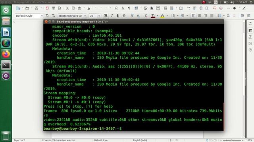Insert special character omega icon

click(x=181, y=8)
